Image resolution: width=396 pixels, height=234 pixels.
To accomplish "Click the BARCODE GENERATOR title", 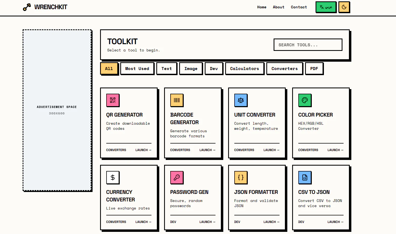I will pyautogui.click(x=185, y=118).
